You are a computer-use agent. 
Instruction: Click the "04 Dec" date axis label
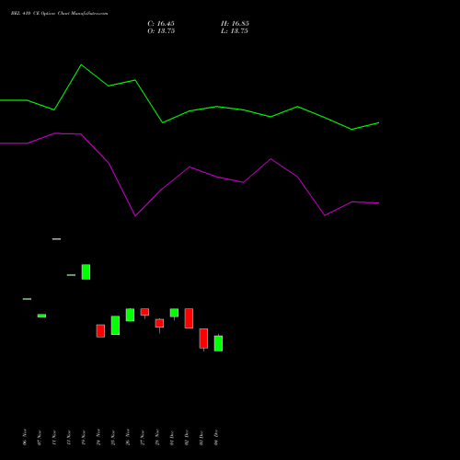pos(216,437)
